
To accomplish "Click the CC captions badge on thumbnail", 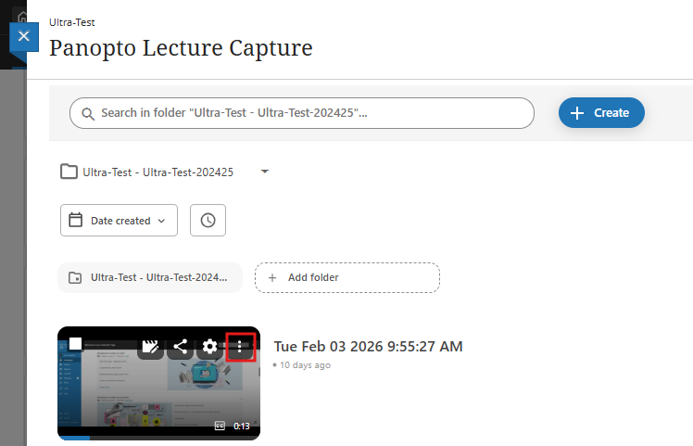I will click(220, 426).
